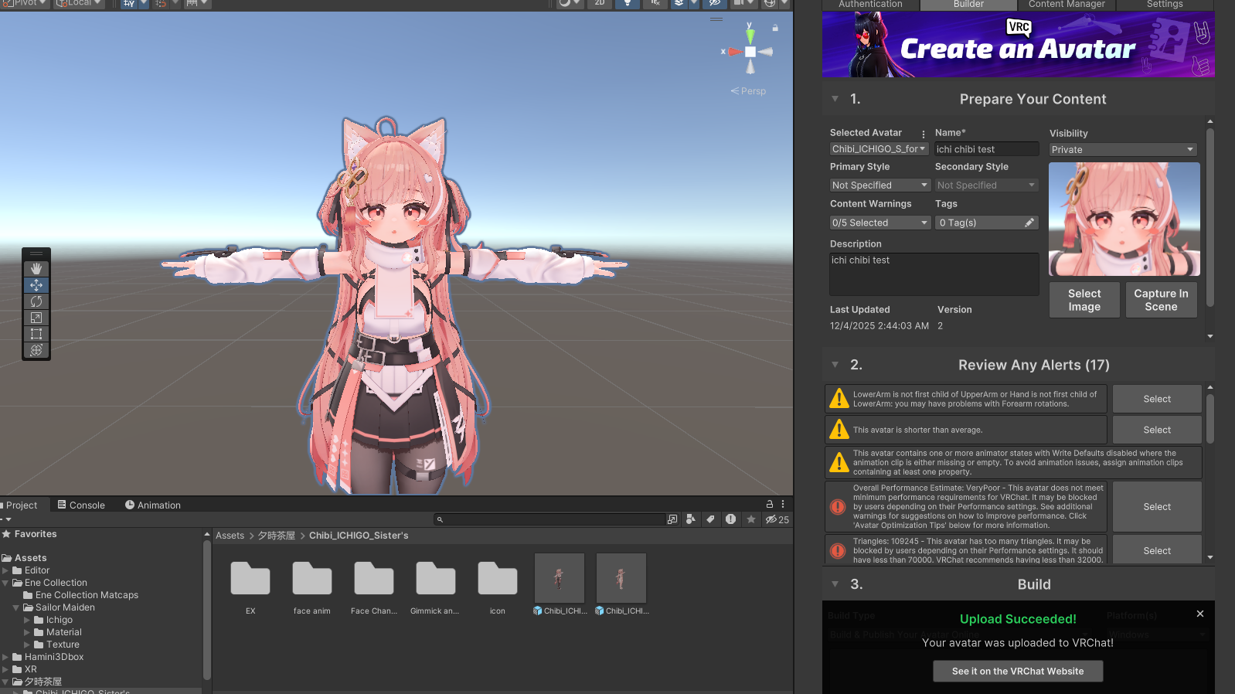This screenshot has height=694, width=1235.
Task: Toggle hidden packages visibility count 25
Action: [777, 519]
